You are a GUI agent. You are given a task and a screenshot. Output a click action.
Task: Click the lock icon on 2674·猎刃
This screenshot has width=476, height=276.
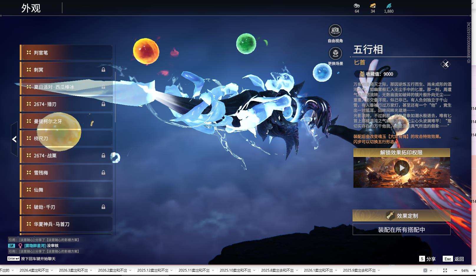pos(103,104)
